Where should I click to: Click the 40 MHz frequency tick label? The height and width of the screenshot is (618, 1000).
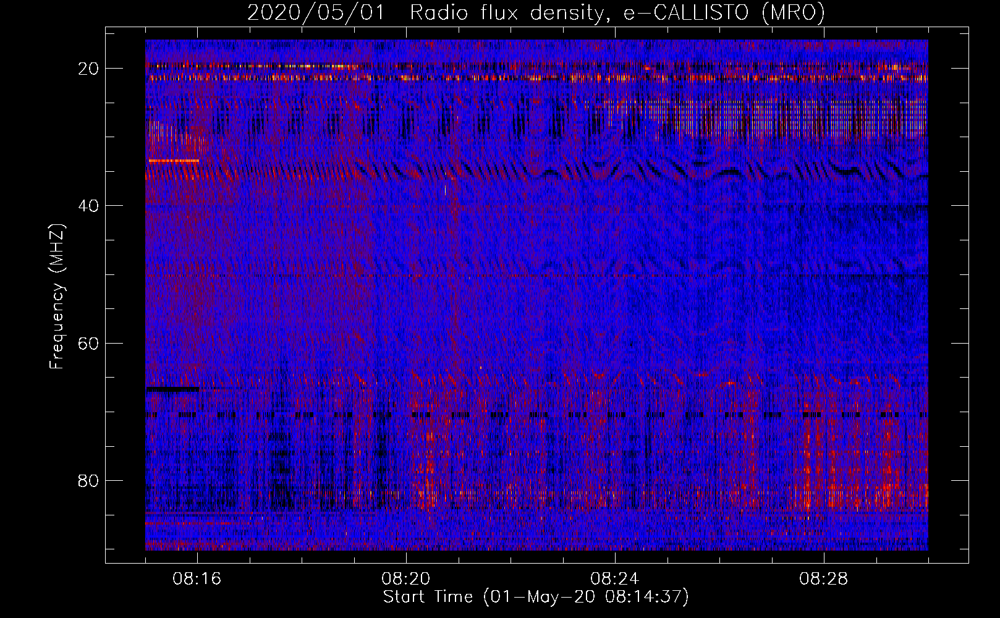click(x=88, y=206)
